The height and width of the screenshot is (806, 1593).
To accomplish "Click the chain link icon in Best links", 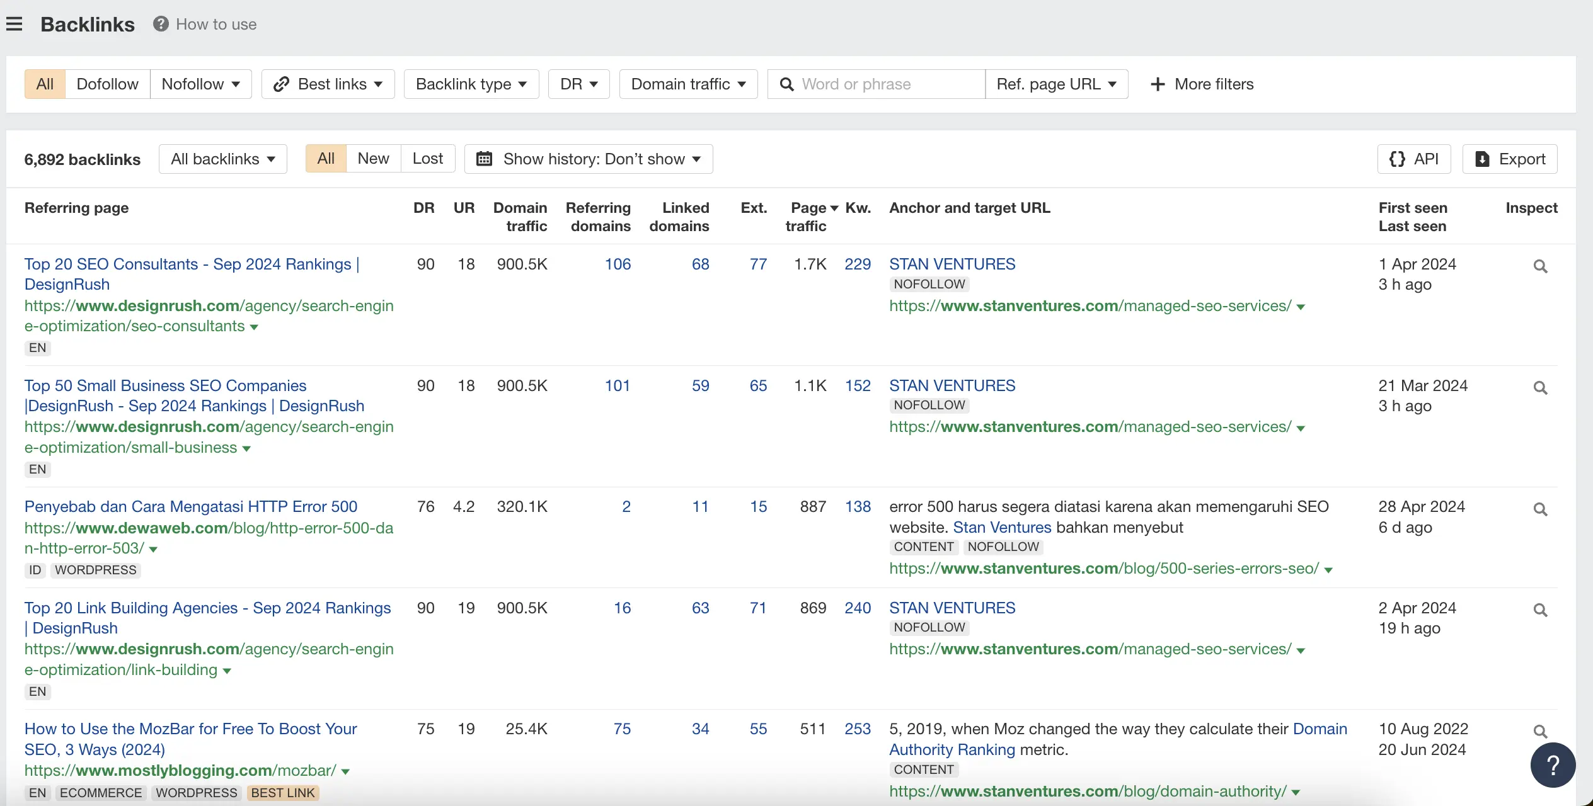I will point(281,84).
